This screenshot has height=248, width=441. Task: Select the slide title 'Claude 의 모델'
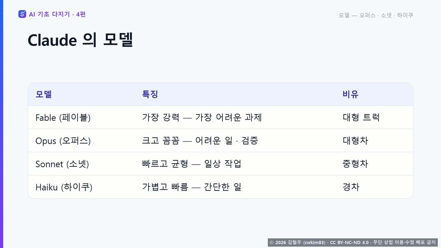pos(80,40)
